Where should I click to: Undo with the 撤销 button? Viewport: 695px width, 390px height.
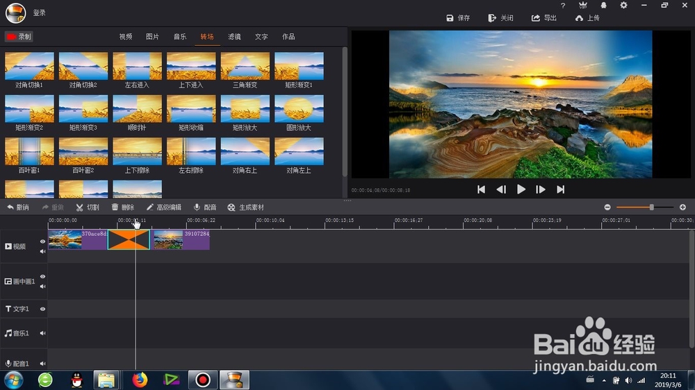18,207
